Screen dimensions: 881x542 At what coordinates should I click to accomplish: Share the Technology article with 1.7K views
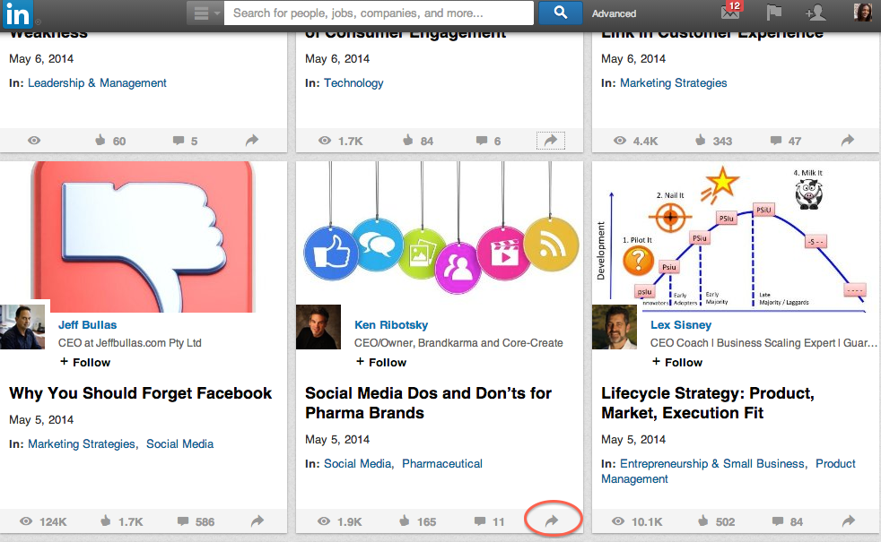[551, 141]
